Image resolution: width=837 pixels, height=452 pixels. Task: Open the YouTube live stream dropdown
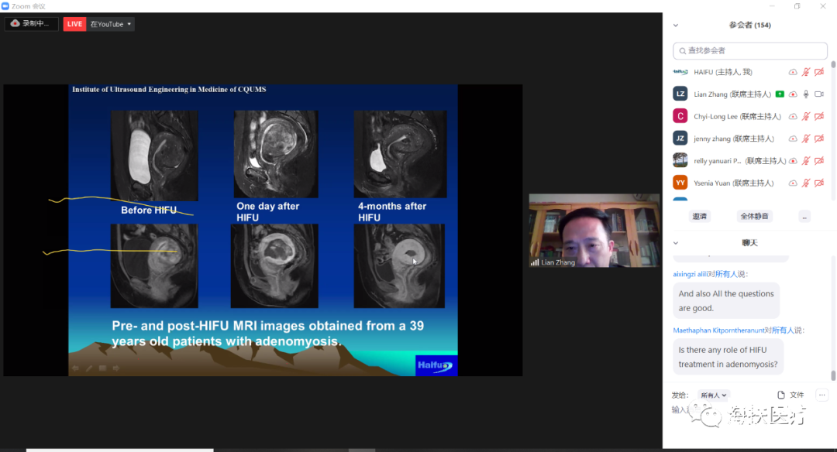[x=110, y=24]
